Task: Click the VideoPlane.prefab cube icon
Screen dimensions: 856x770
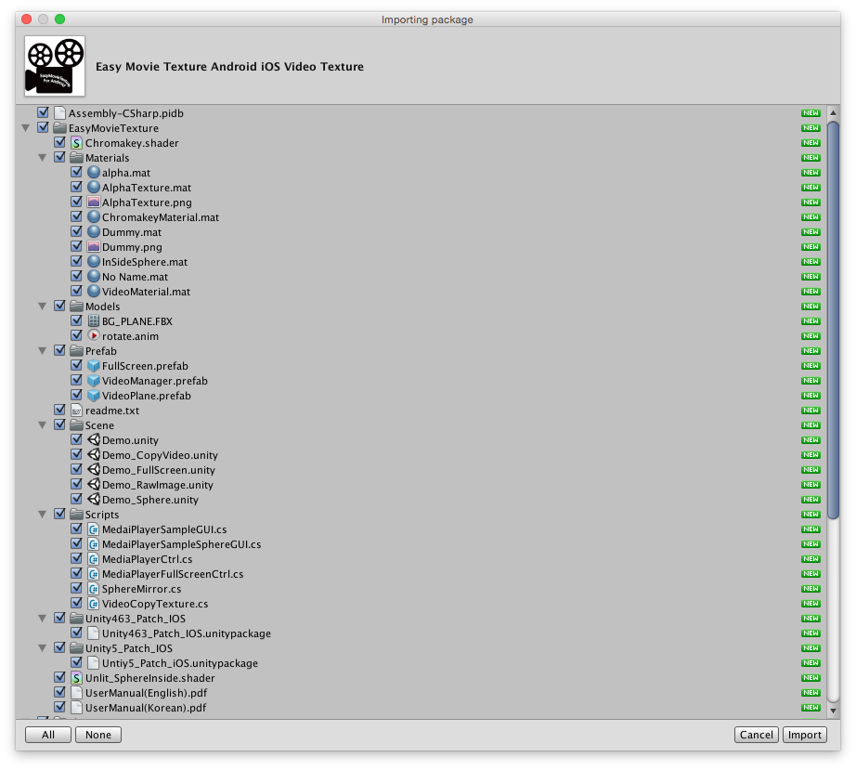Action: point(94,396)
